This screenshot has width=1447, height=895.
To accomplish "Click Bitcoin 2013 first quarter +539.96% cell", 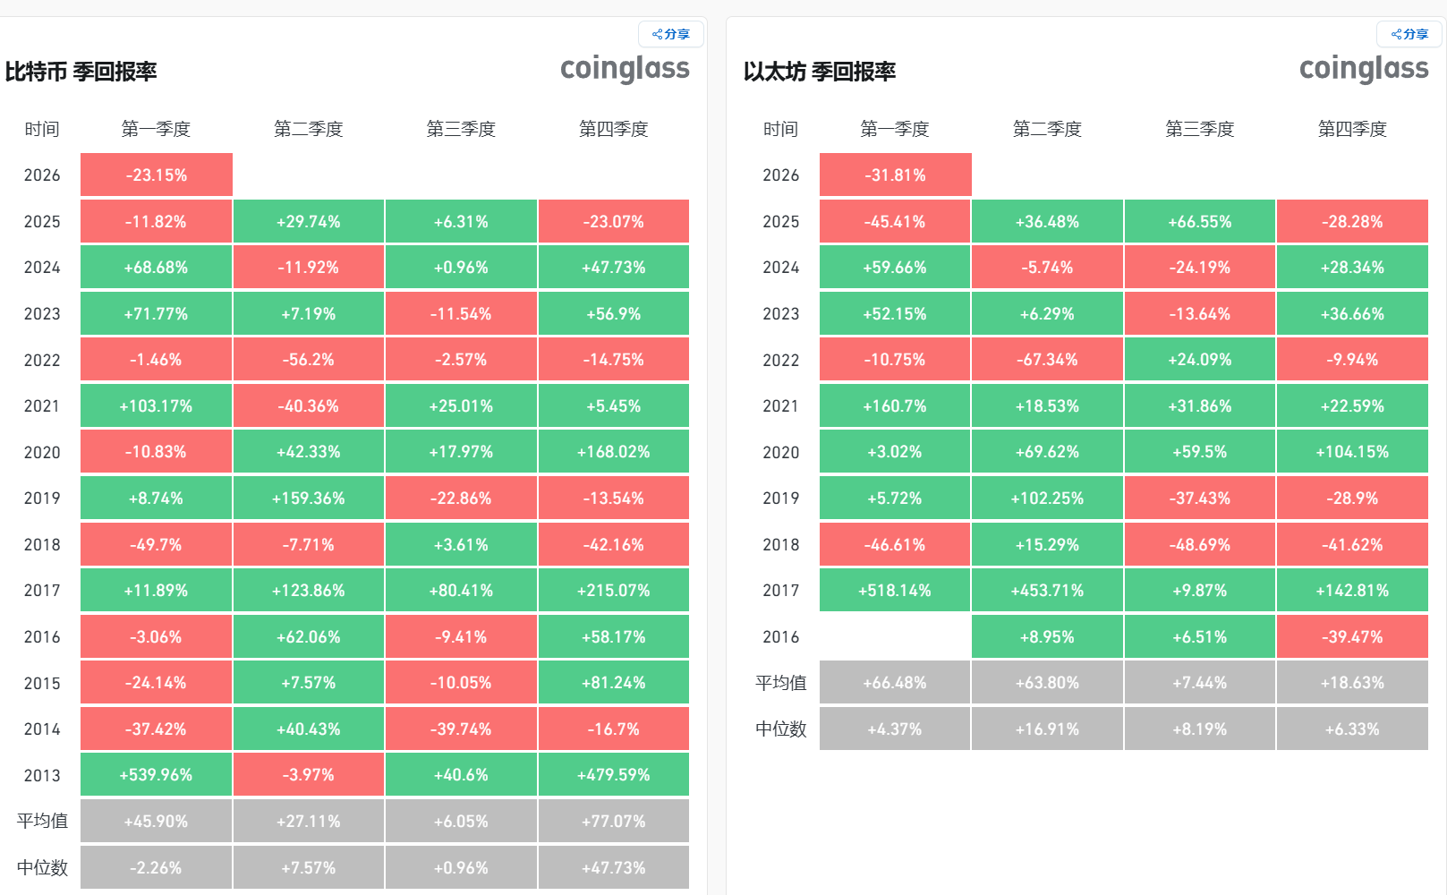I will pos(157,775).
